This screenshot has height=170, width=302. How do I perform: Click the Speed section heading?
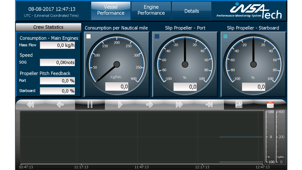click(x=26, y=55)
